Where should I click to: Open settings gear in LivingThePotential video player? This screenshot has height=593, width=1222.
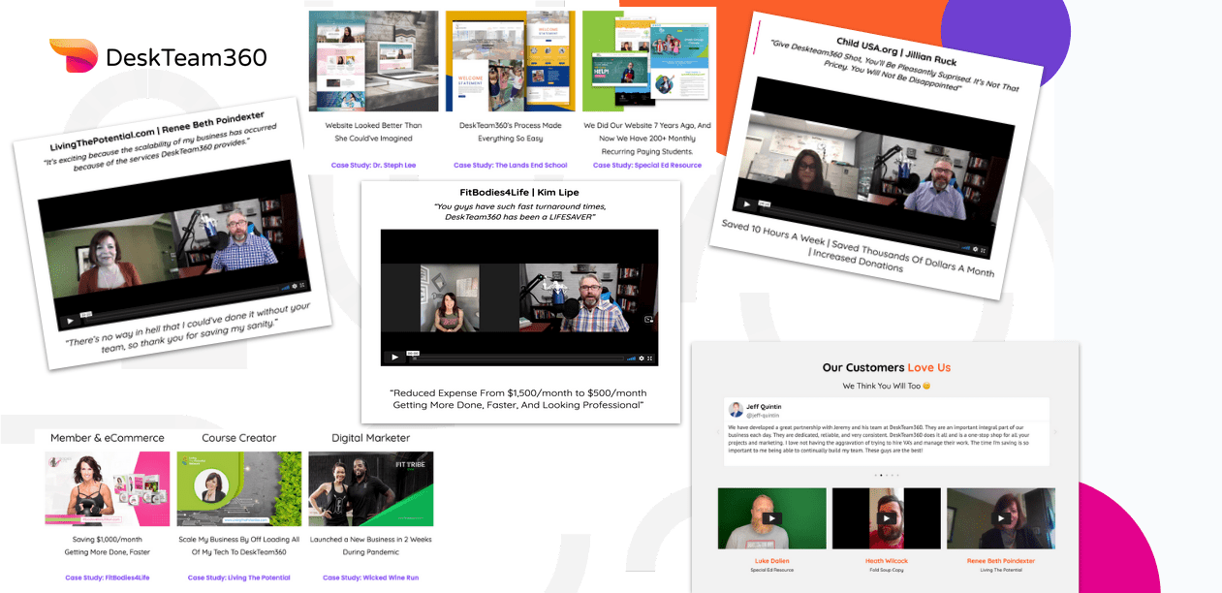[x=294, y=286]
